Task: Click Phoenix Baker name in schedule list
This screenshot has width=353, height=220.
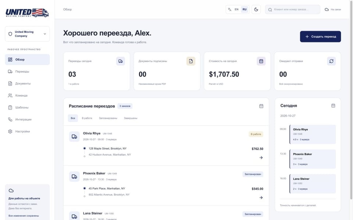Action: 94,173
